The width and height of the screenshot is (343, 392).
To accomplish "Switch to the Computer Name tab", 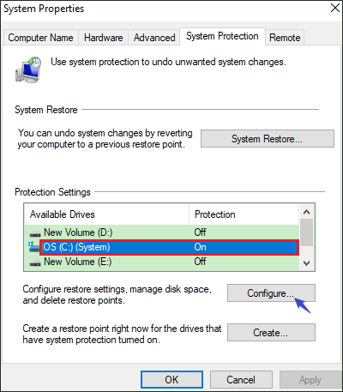I will (40, 38).
